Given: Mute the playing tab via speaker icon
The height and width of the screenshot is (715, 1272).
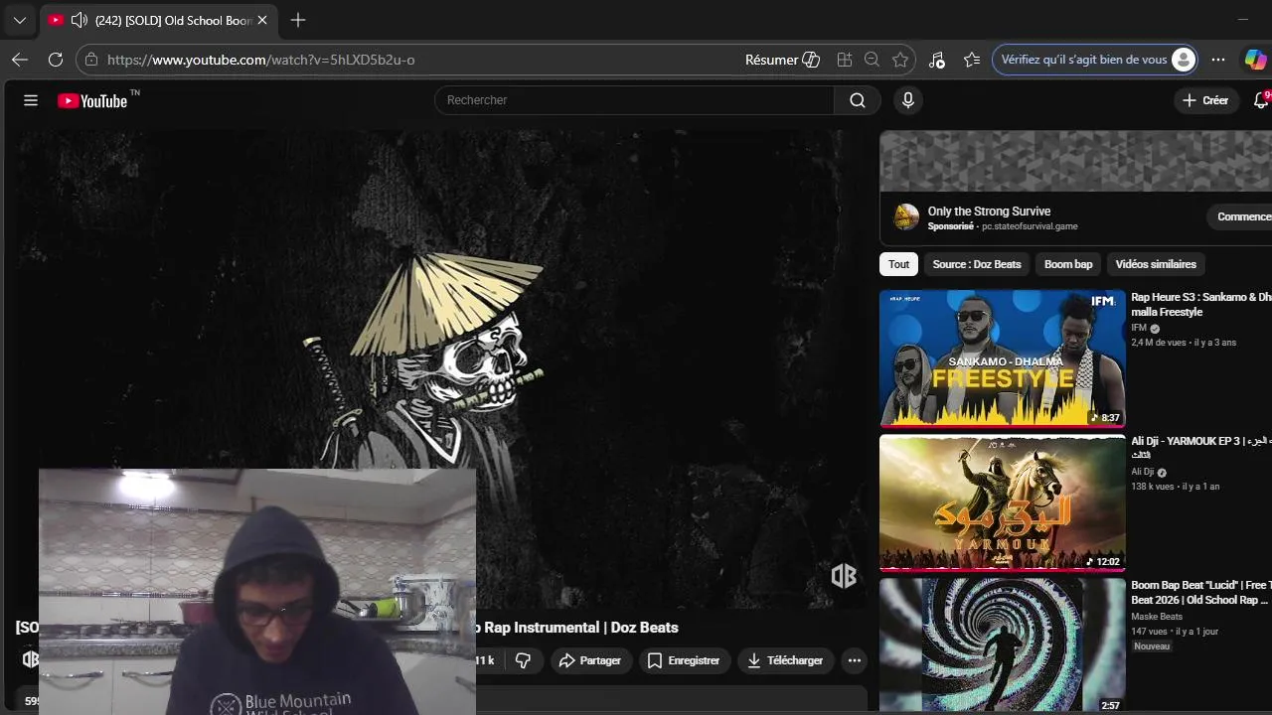Looking at the screenshot, I should pos(79,20).
